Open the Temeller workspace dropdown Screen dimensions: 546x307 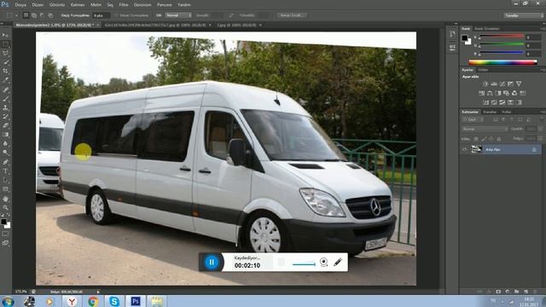click(x=523, y=15)
